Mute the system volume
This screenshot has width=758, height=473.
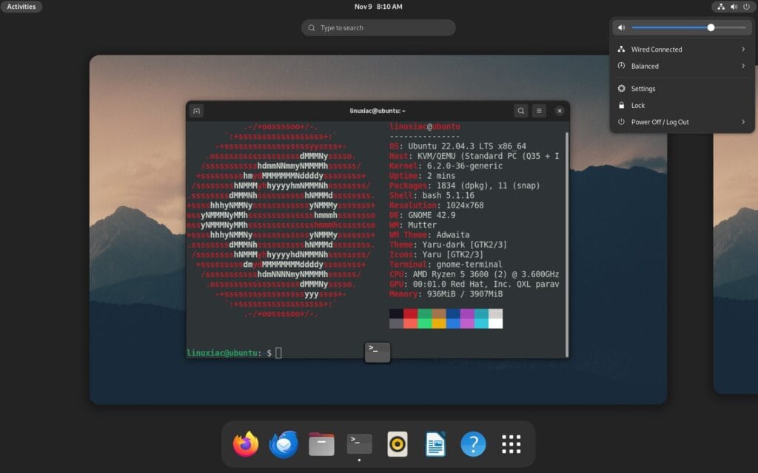coord(621,27)
